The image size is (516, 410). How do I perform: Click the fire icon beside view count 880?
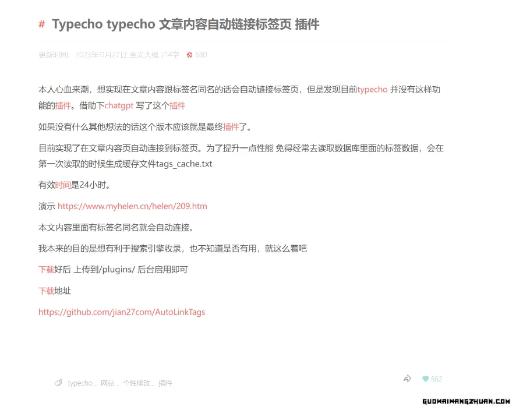(189, 55)
